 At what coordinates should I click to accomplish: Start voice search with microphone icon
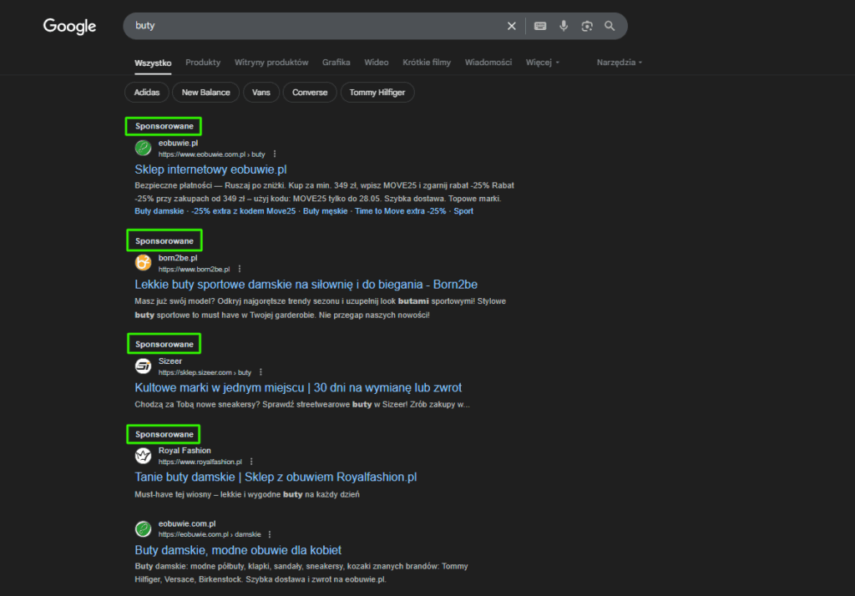(x=564, y=26)
